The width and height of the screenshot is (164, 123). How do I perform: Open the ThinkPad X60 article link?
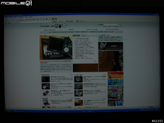(61, 107)
